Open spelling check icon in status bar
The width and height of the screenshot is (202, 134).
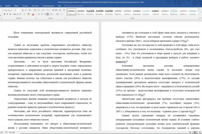(6, 132)
